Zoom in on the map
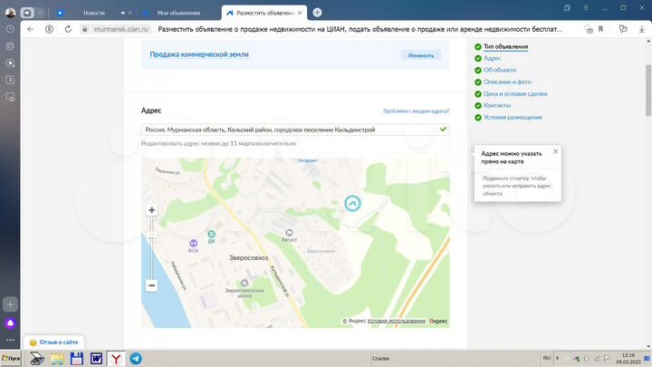Viewport: 652px width, 367px height. [152, 210]
